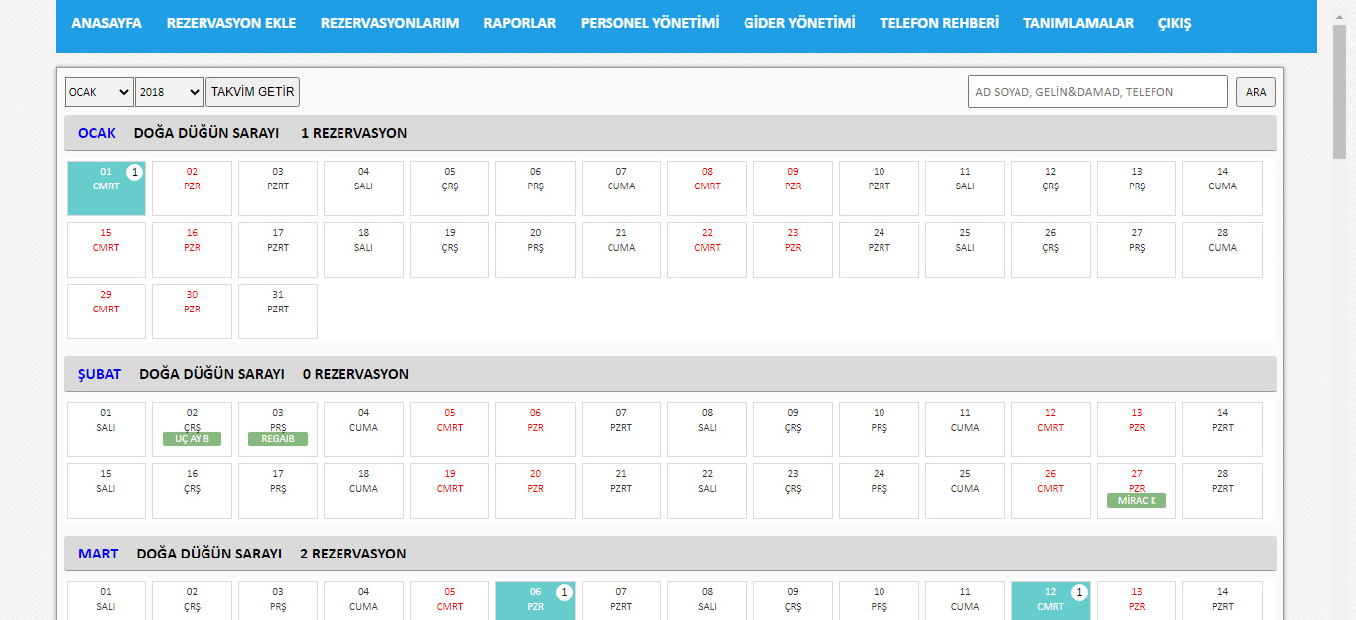Open the TELEFON REHBERİ menu
1356x620 pixels.
click(939, 23)
